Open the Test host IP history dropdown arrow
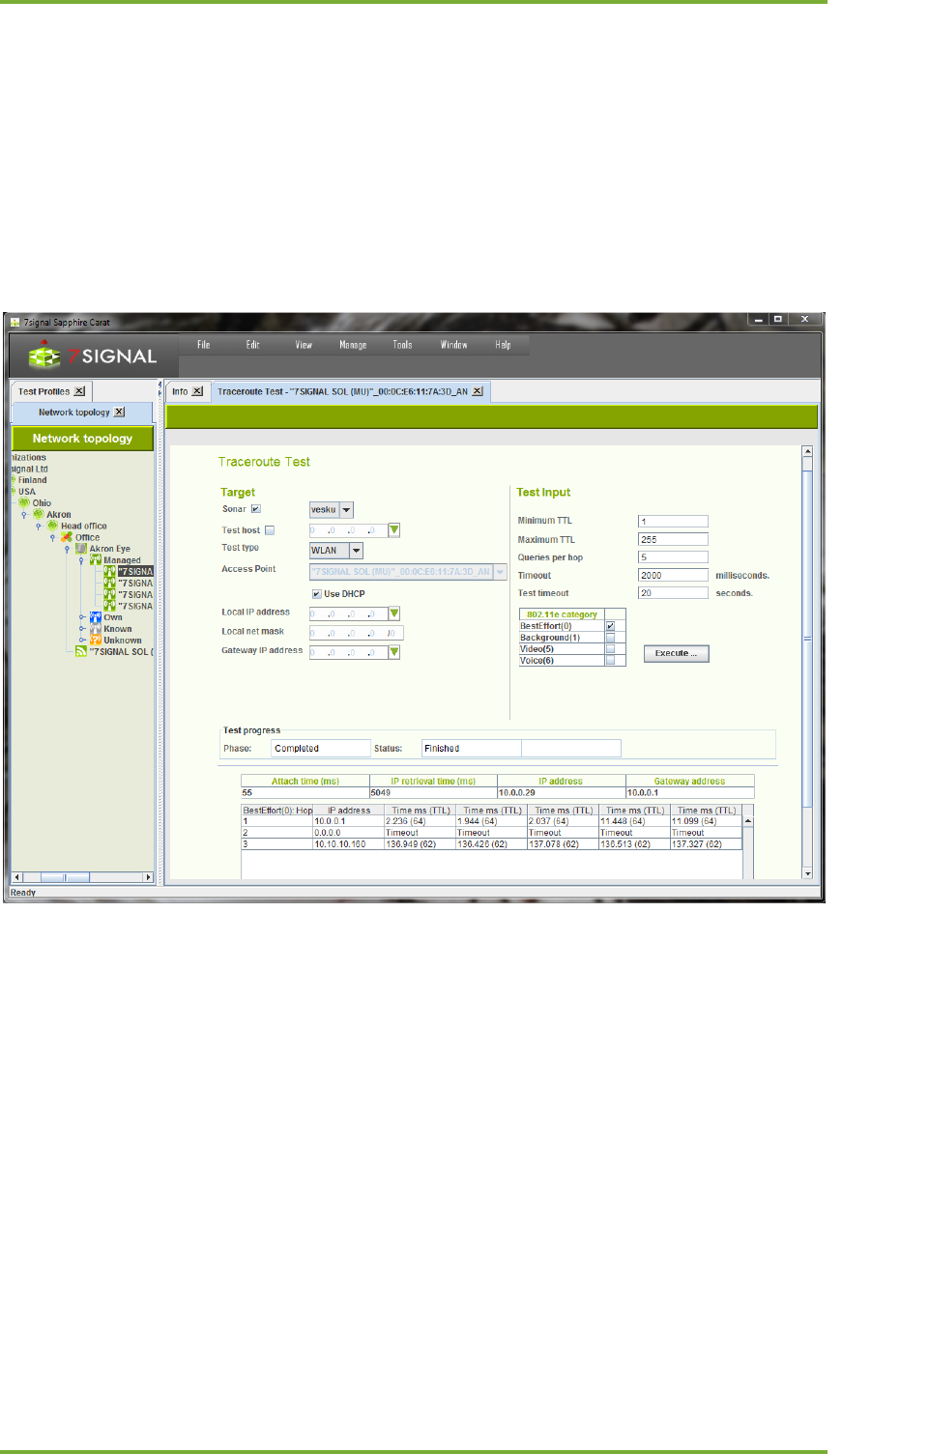Screen dimensions: 929x1454 [x=393, y=530]
